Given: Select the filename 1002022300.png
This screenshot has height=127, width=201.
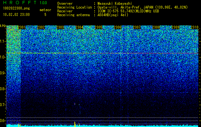Looking at the screenshot, I should [17, 8].
